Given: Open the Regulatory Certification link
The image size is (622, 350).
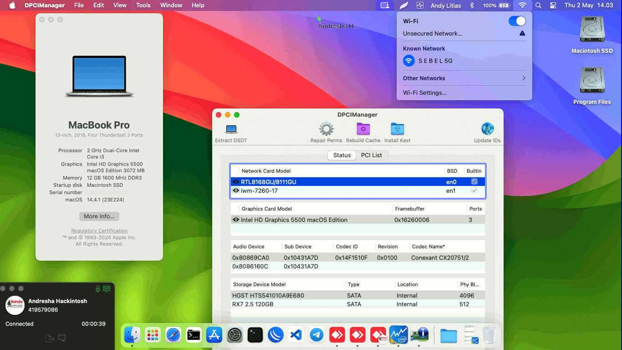Looking at the screenshot, I should pos(99,231).
